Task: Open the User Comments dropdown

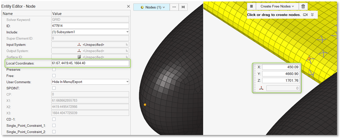Action: click(90, 82)
